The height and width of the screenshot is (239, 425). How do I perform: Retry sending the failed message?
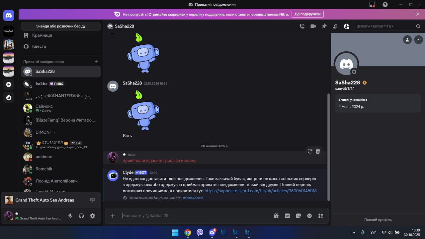coord(310,151)
